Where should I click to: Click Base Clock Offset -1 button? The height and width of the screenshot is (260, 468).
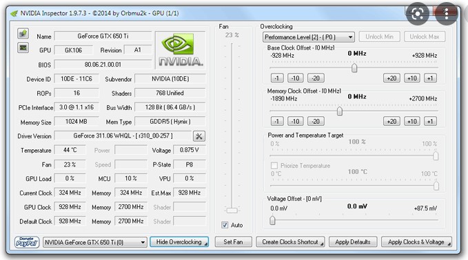[x=277, y=78]
